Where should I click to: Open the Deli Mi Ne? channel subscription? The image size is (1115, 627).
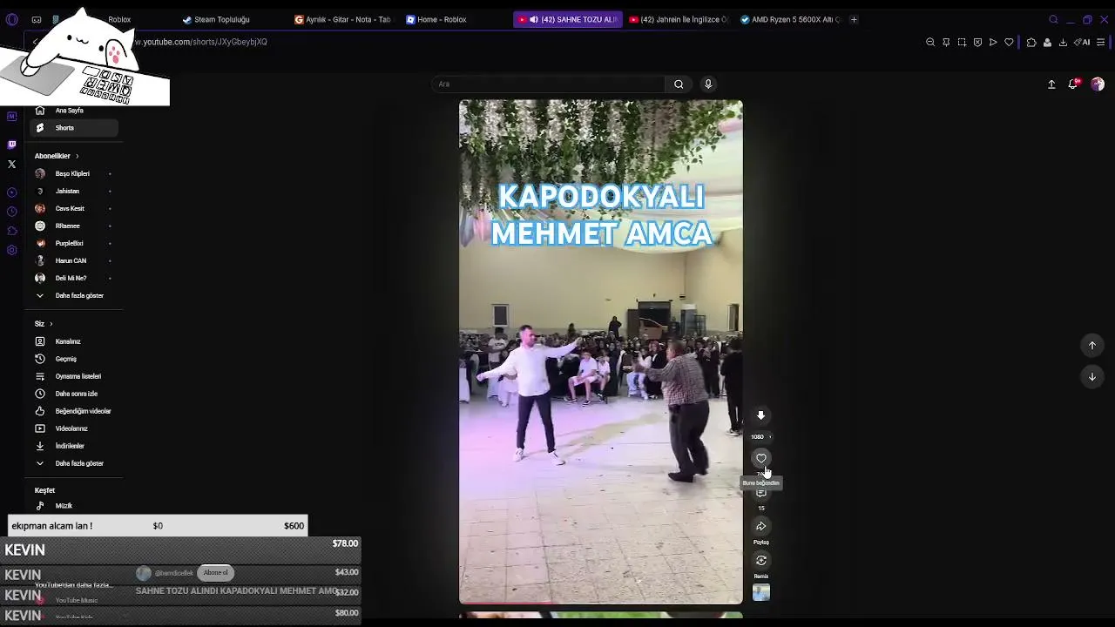point(74,278)
